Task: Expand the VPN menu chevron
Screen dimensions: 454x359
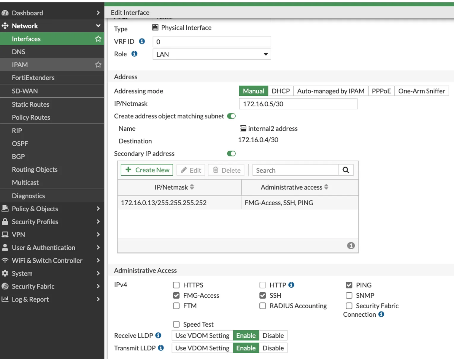Action: 98,234
